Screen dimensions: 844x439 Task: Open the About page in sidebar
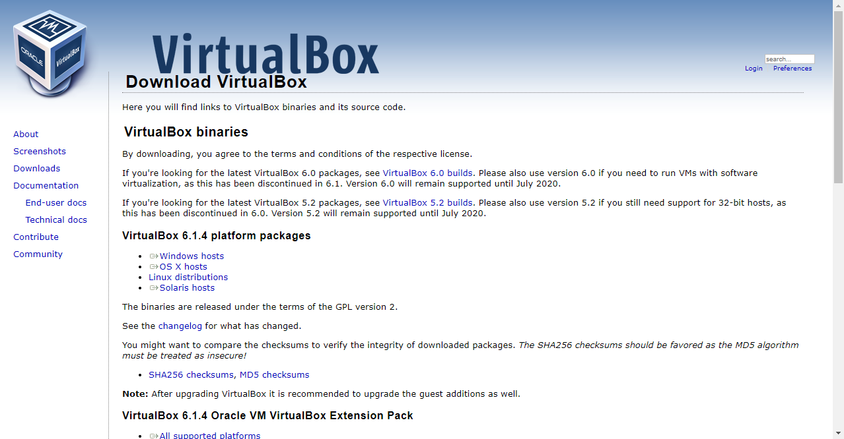point(26,134)
